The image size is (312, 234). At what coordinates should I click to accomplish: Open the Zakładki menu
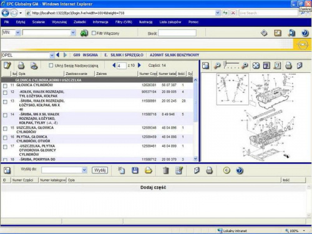80,22
